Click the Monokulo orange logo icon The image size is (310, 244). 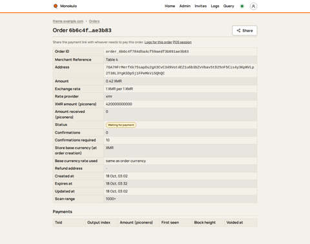coord(56,6)
